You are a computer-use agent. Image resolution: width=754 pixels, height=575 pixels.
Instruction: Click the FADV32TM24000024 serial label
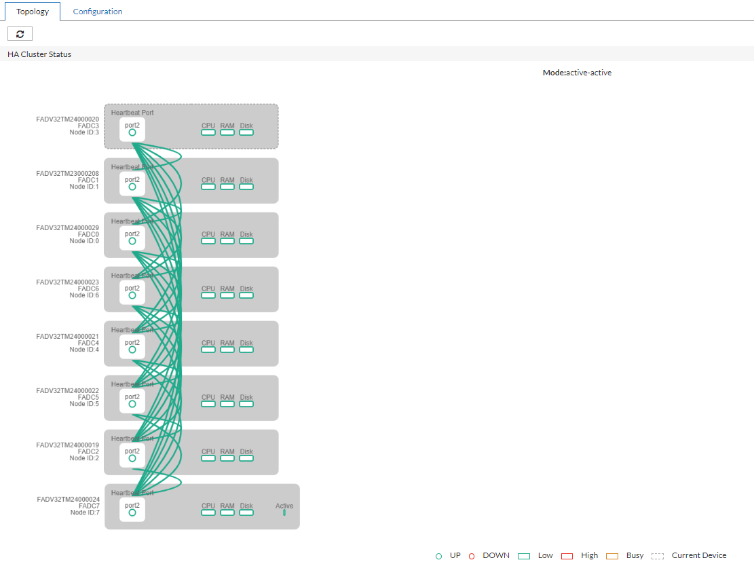pos(69,500)
